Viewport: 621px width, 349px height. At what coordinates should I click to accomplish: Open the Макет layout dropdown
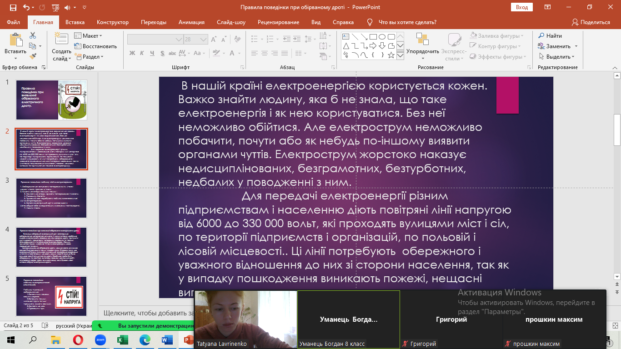click(89, 36)
